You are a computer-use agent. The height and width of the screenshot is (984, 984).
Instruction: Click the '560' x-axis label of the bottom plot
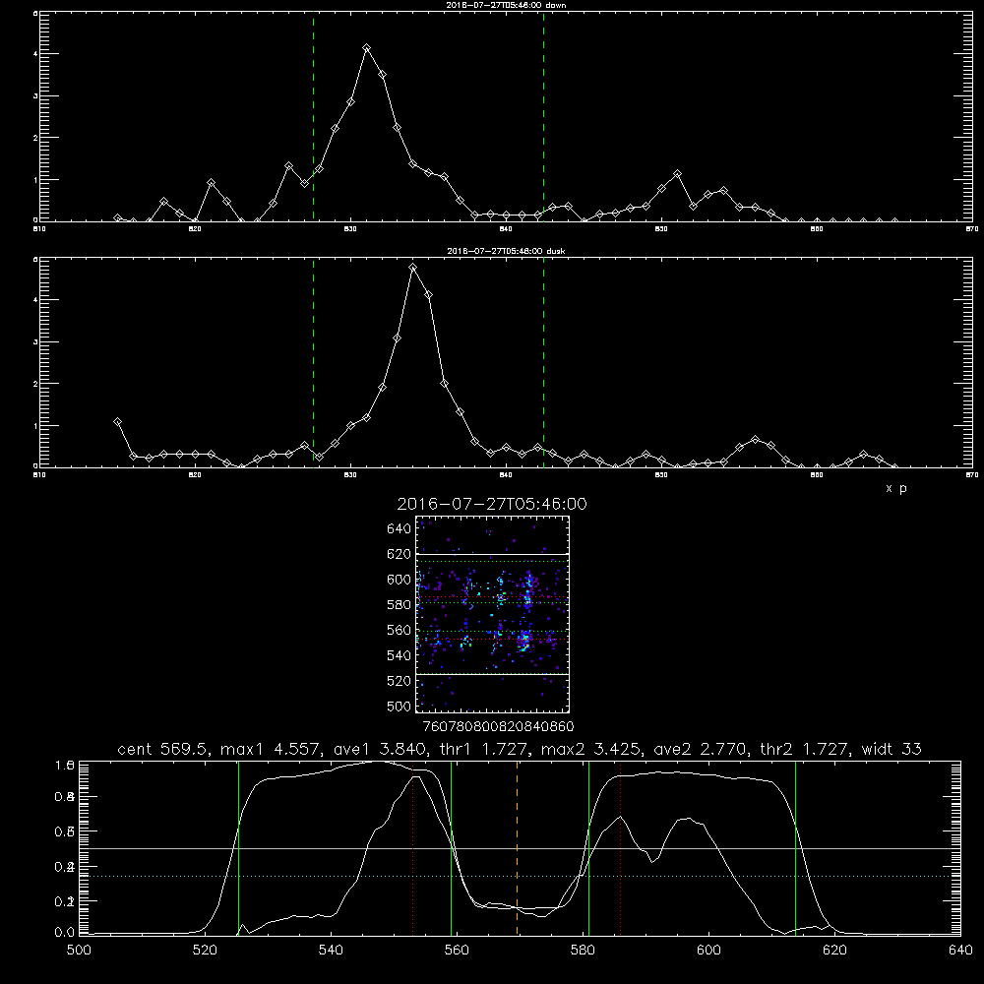pyautogui.click(x=457, y=951)
